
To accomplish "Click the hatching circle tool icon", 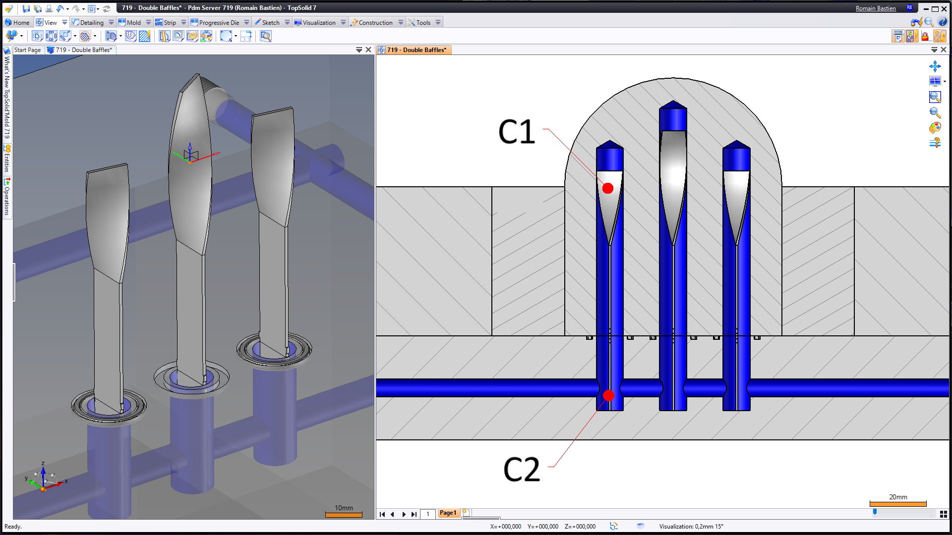I will [x=85, y=36].
